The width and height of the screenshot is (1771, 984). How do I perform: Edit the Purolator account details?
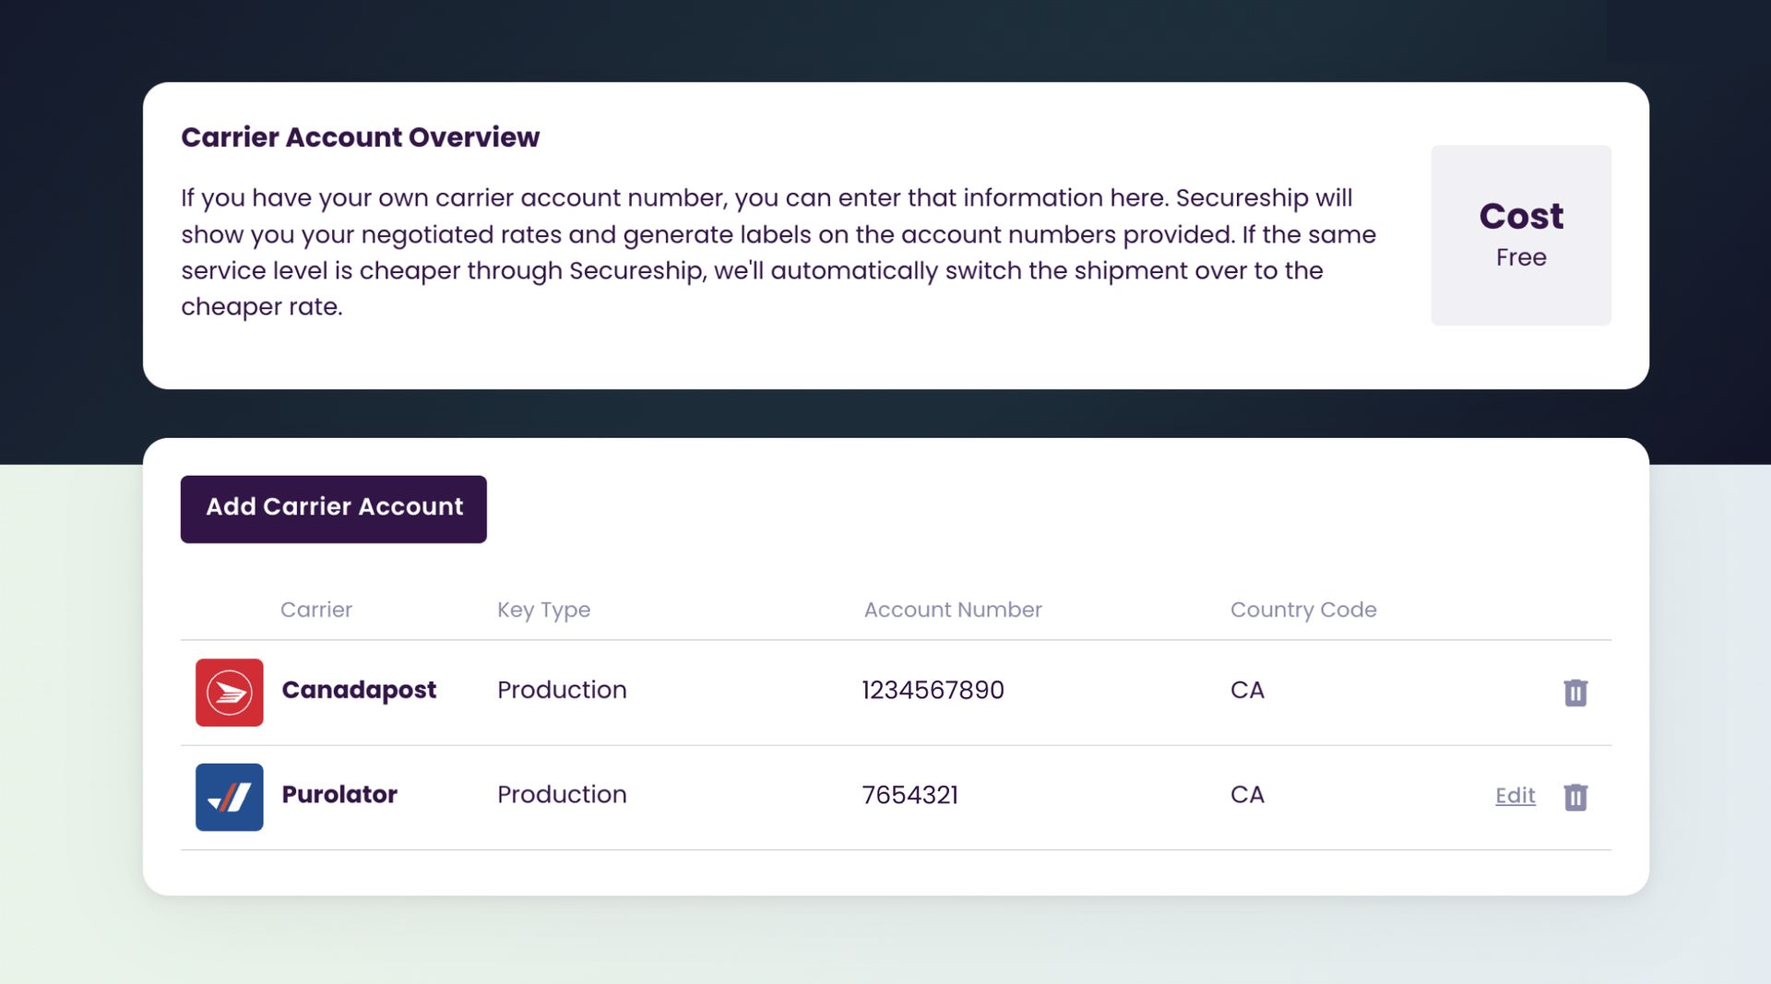[x=1515, y=796]
